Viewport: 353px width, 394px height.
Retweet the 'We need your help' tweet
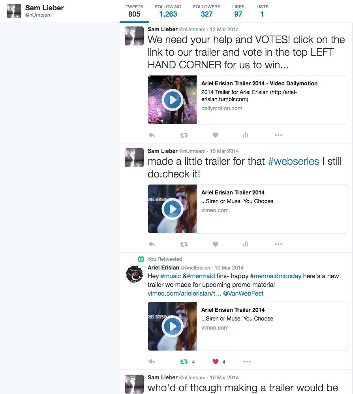click(x=184, y=135)
